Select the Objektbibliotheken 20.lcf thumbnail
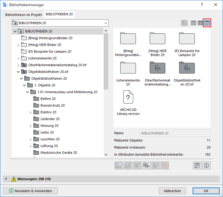Viewport: 223px width, 197px height. (187, 74)
